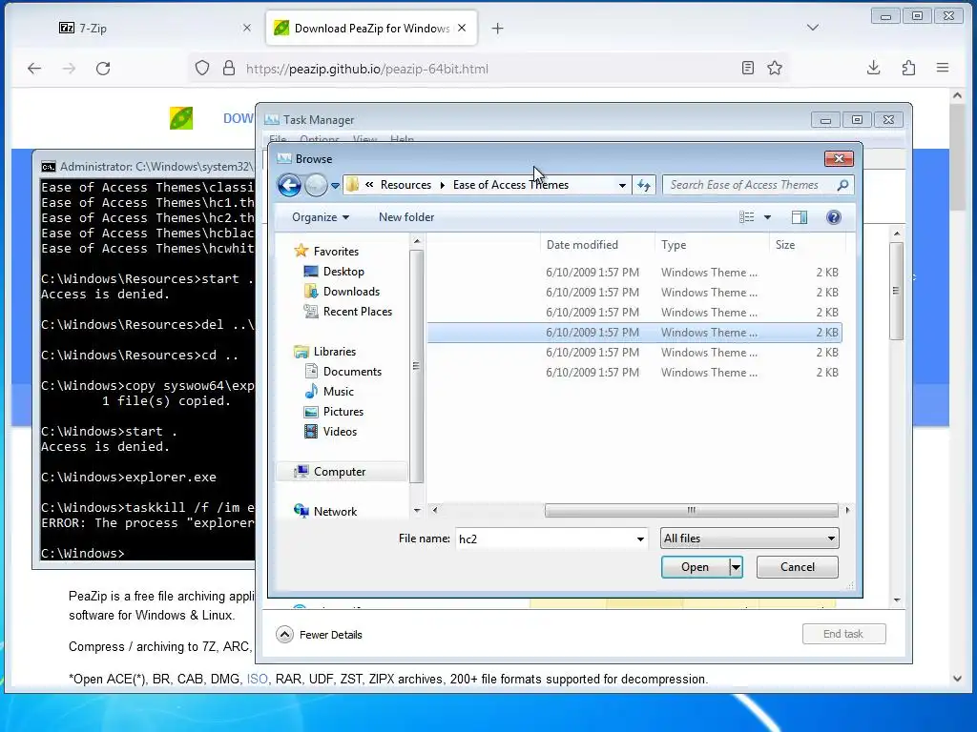Select Libraries in the navigation pane

(x=335, y=352)
